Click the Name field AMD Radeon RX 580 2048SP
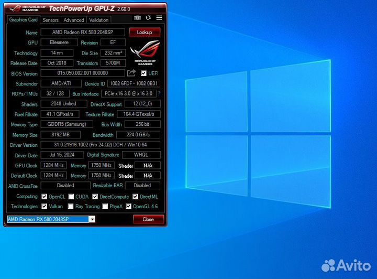 [83, 33]
